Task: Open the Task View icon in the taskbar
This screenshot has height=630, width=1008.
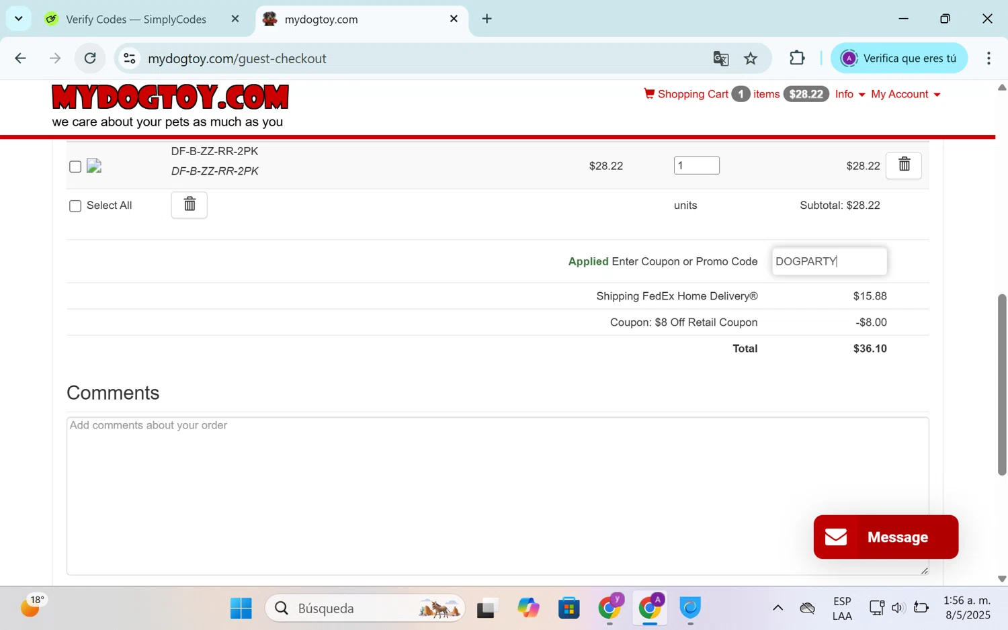Action: tap(487, 608)
